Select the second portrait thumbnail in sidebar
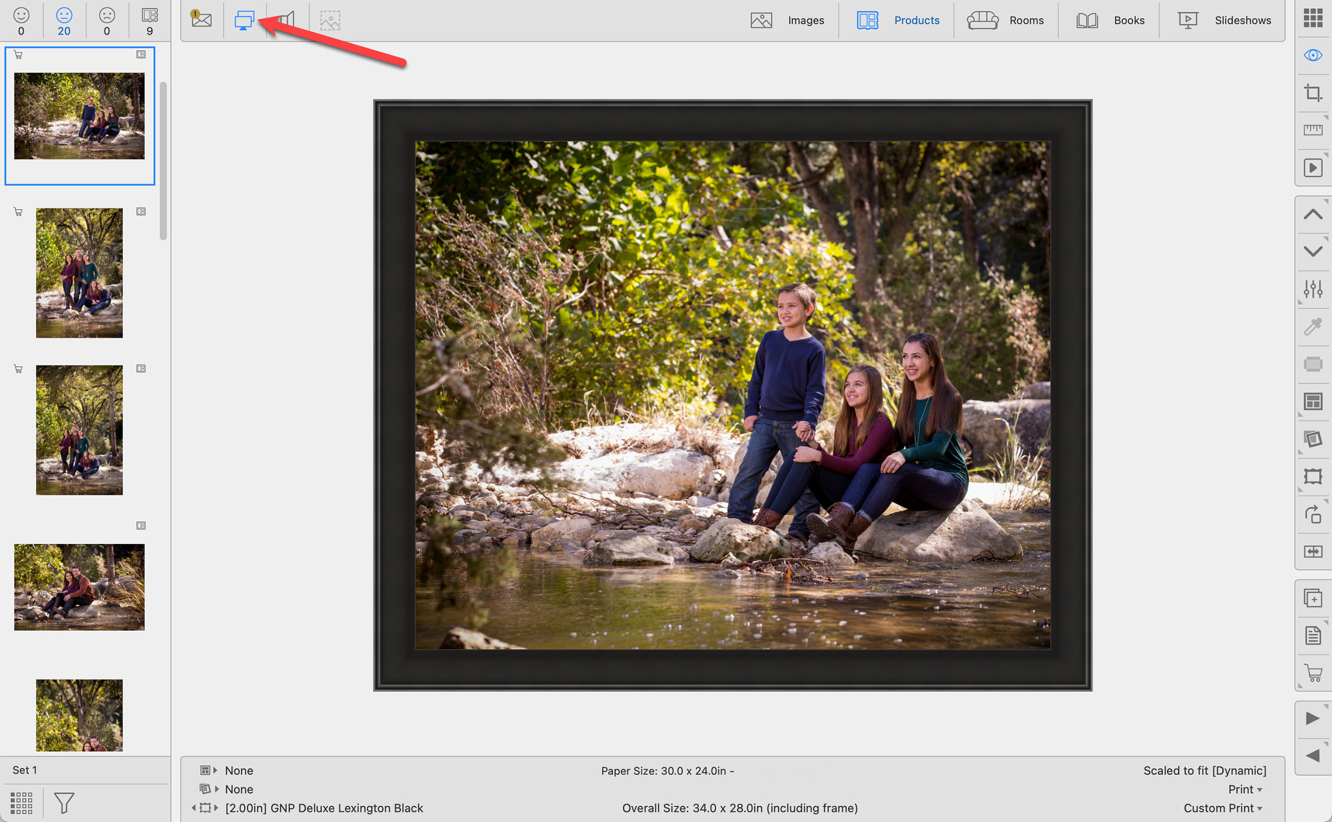Screen dimensions: 1332x822 pos(79,273)
